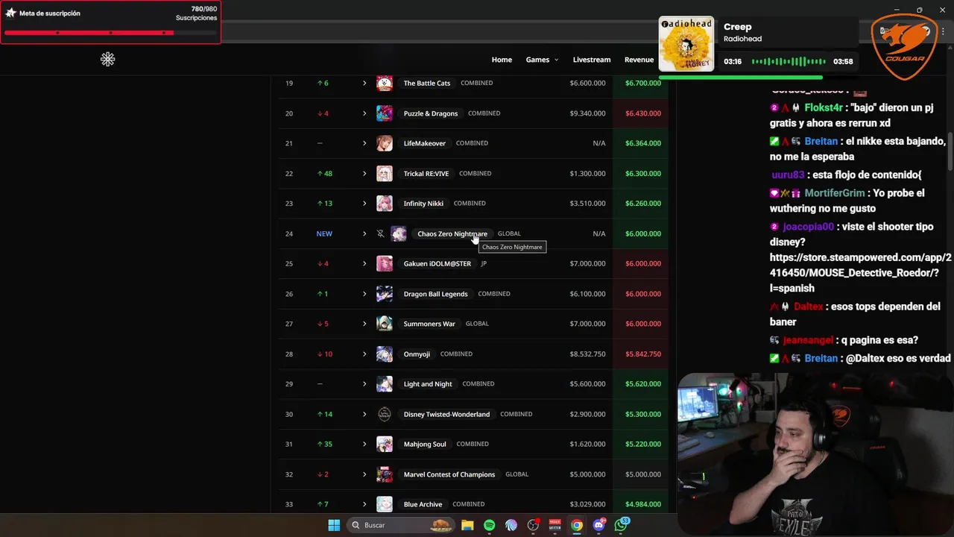Image resolution: width=954 pixels, height=537 pixels.
Task: Open the Games dropdown menu
Action: [542, 60]
